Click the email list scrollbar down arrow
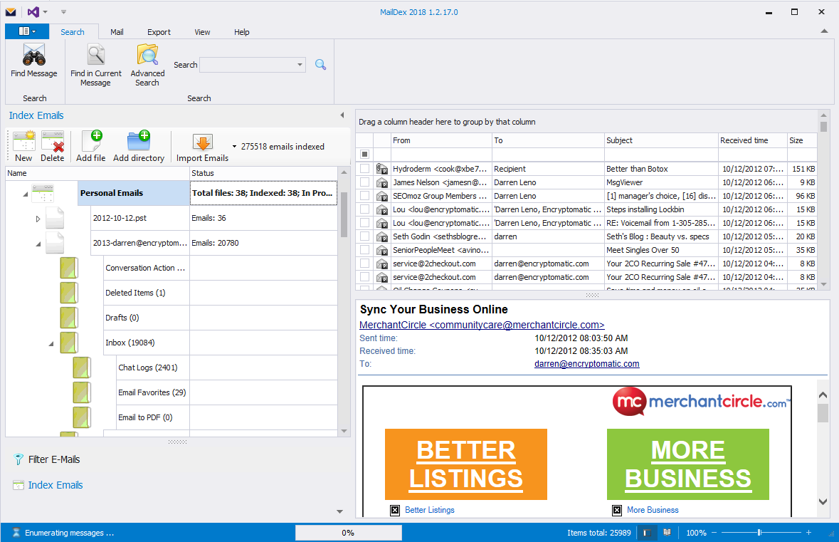839x542 pixels. click(824, 284)
